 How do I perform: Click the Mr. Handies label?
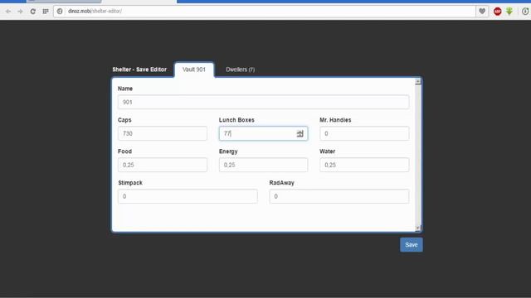point(335,120)
